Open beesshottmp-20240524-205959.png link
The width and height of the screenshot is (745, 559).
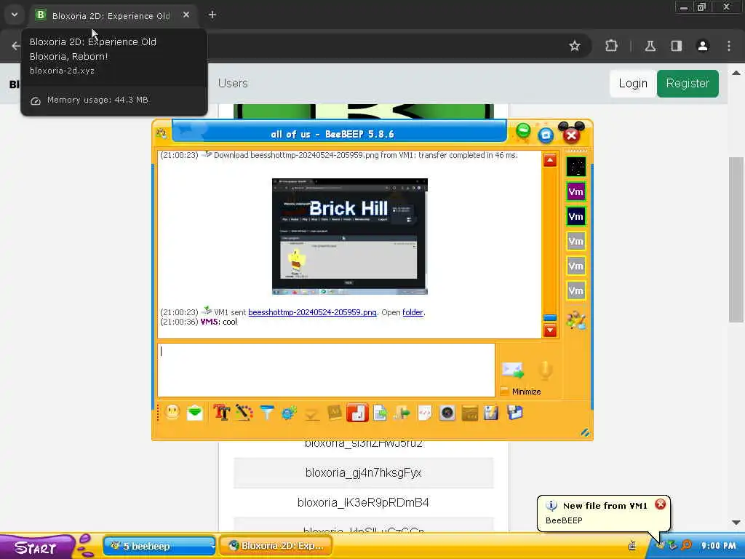pyautogui.click(x=312, y=312)
